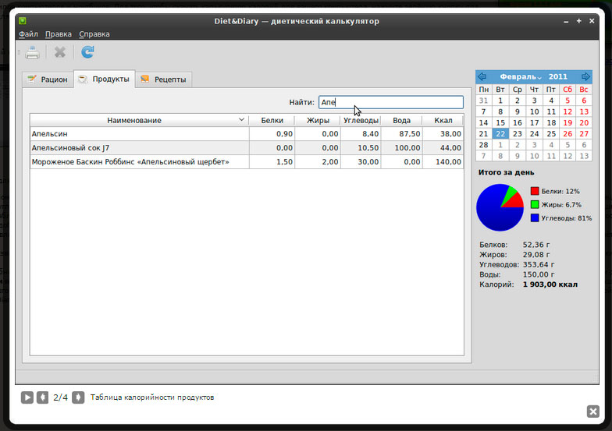
Task: Click the next slide arrow button
Action: tap(78, 397)
